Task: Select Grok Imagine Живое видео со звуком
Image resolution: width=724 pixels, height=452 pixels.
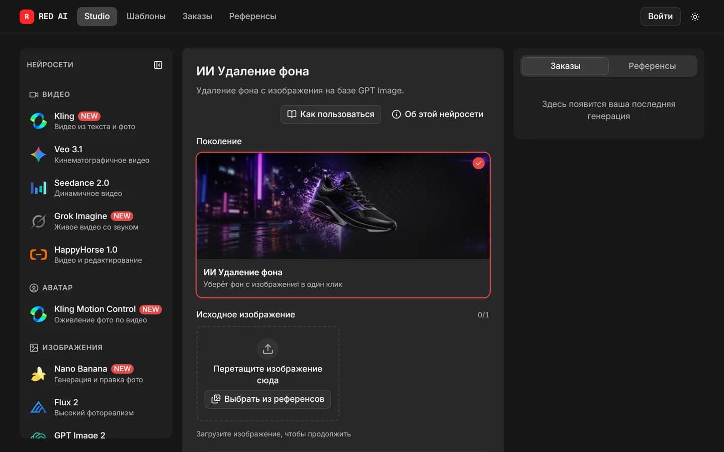Action: tap(96, 221)
